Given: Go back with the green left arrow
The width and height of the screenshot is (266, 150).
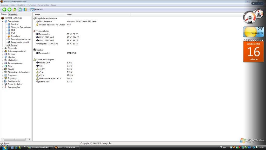Looking at the screenshot, I should (4, 10).
